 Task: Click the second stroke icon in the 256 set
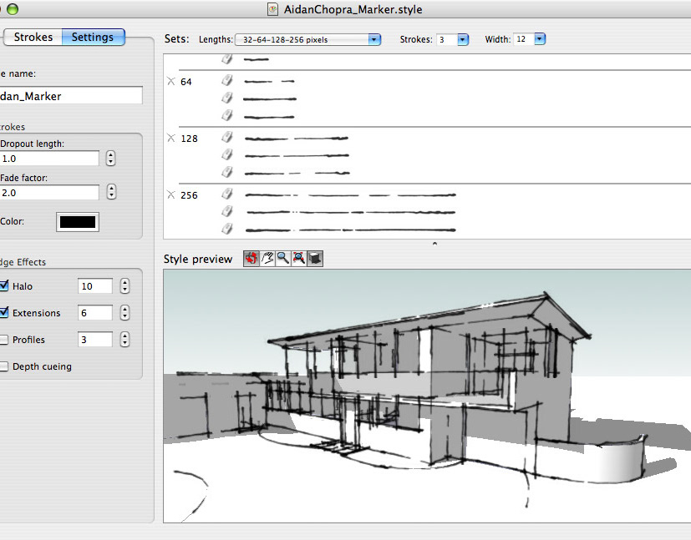[227, 211]
